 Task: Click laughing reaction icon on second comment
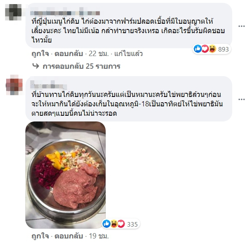click(114, 224)
